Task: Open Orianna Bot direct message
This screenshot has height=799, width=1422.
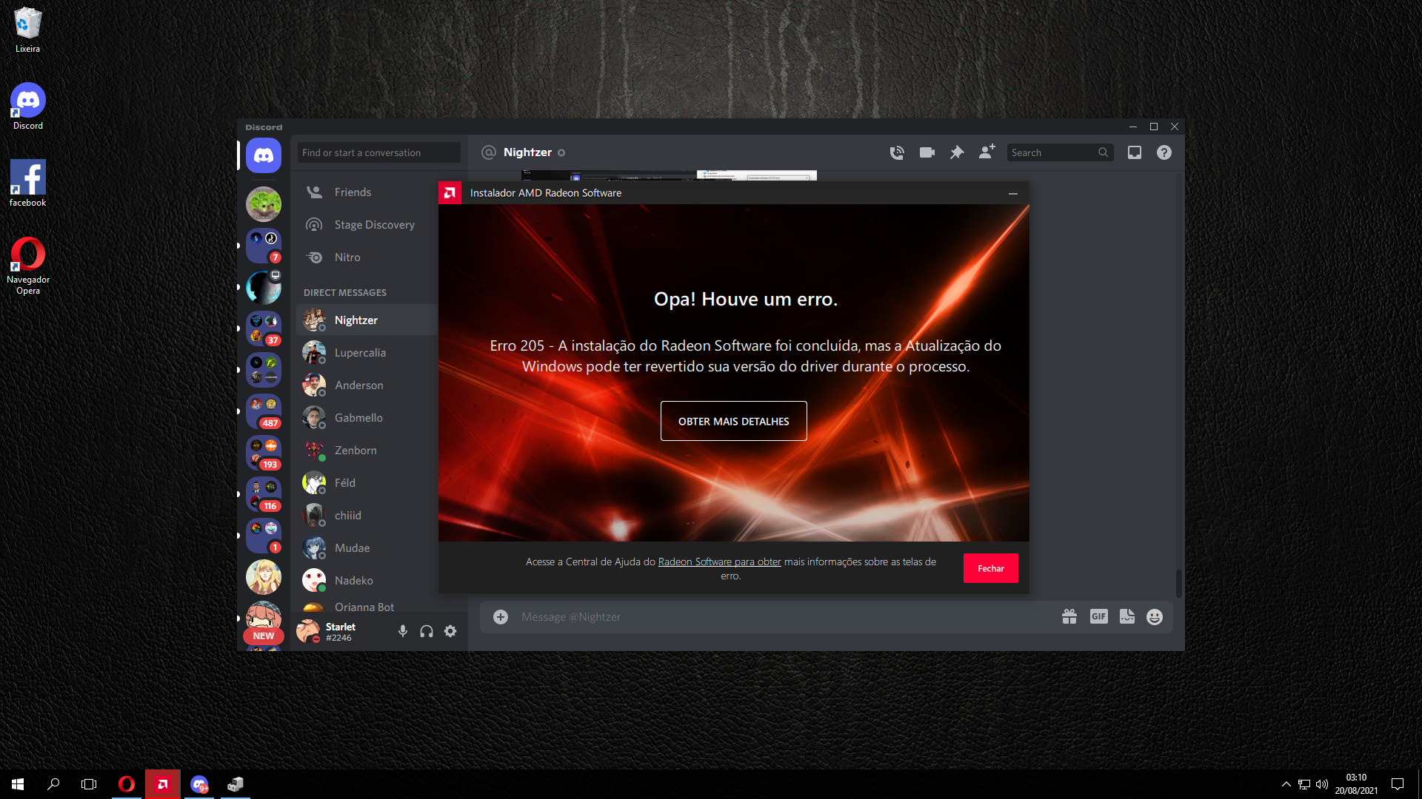Action: tap(367, 606)
